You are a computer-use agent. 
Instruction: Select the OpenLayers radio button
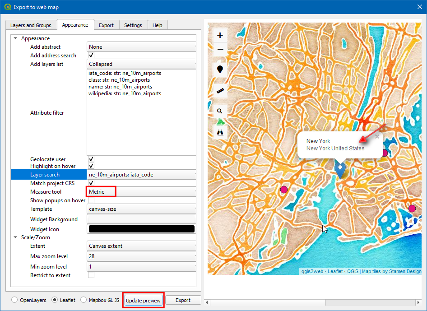tap(15, 300)
